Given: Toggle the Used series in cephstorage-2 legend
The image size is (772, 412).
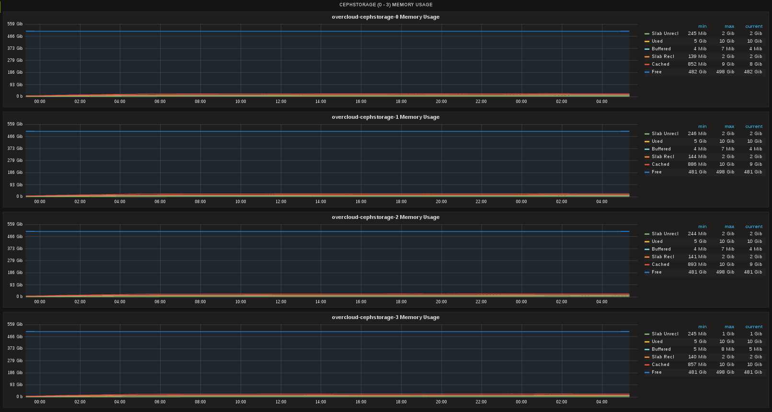Looking at the screenshot, I should [x=657, y=241].
